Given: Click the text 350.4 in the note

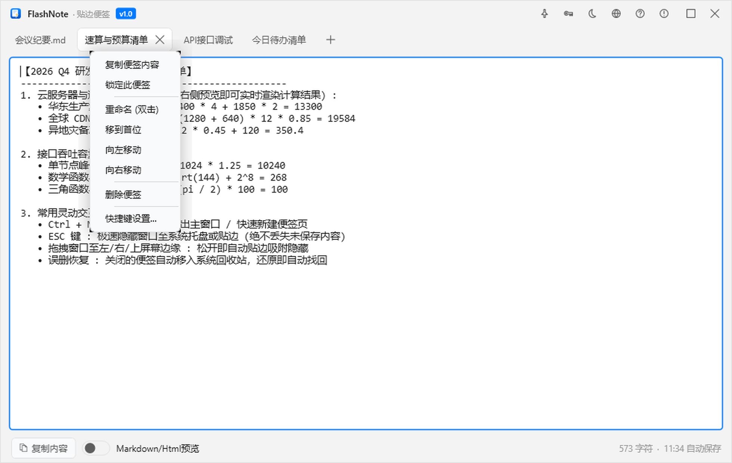Looking at the screenshot, I should coord(290,131).
